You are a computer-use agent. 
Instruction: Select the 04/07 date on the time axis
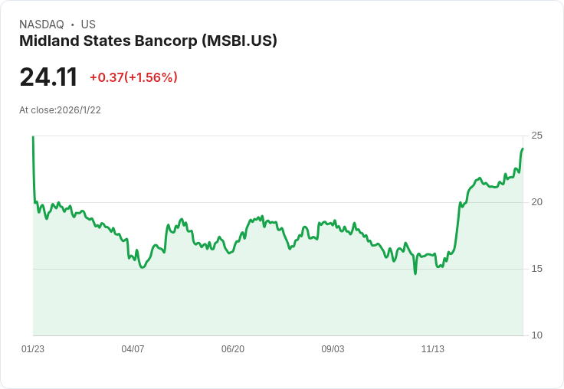[133, 349]
